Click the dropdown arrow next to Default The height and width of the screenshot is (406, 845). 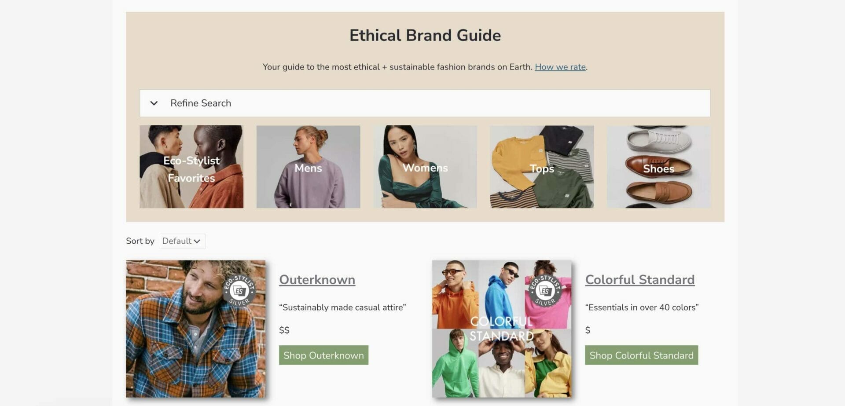point(197,241)
